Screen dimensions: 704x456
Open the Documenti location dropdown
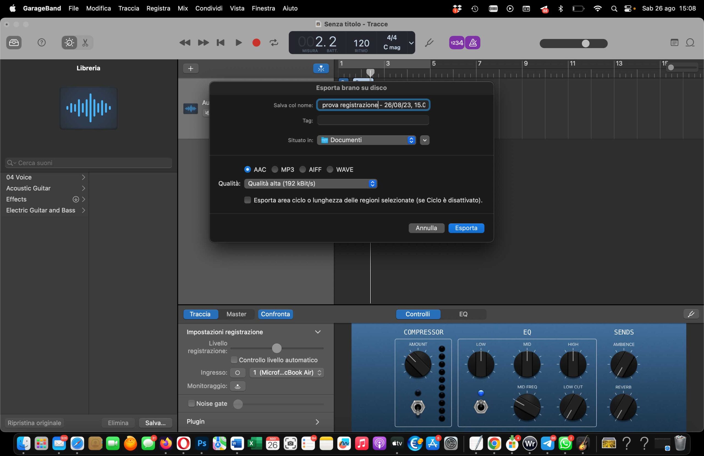(366, 140)
